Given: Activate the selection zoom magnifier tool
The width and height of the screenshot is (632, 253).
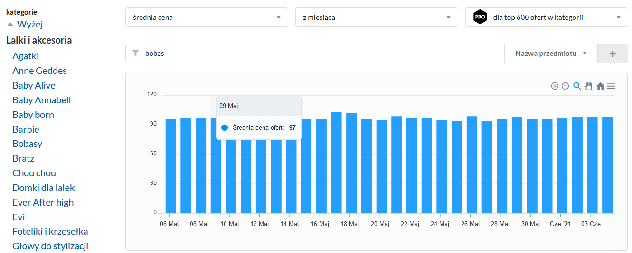Looking at the screenshot, I should pyautogui.click(x=577, y=86).
